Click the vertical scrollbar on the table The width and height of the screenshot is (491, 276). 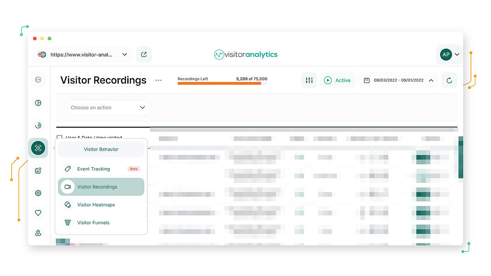point(461,157)
